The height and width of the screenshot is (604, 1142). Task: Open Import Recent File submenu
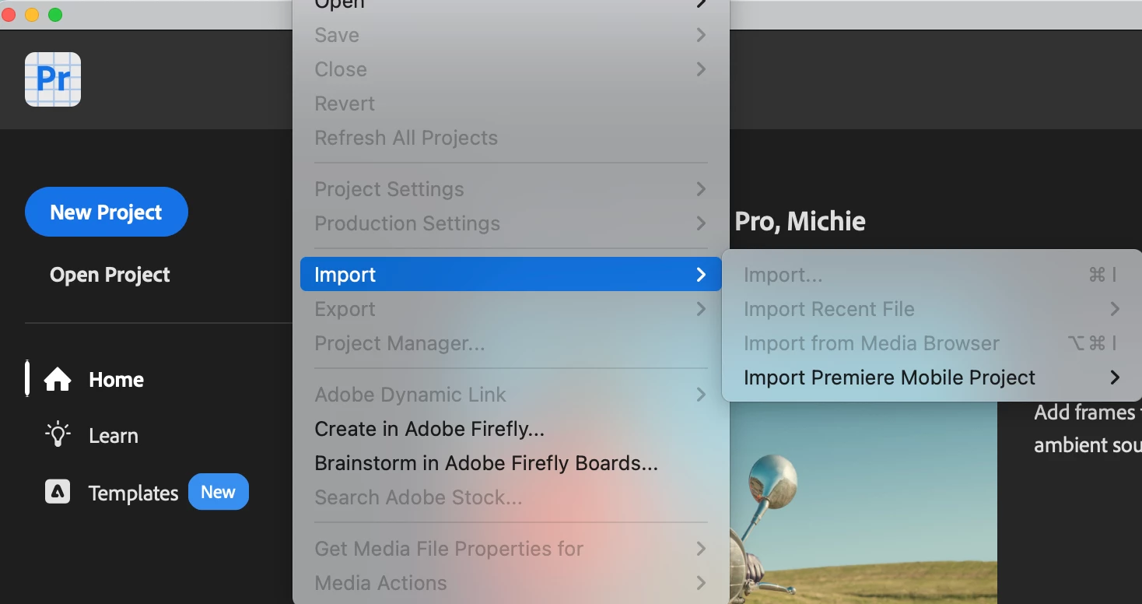[931, 309]
